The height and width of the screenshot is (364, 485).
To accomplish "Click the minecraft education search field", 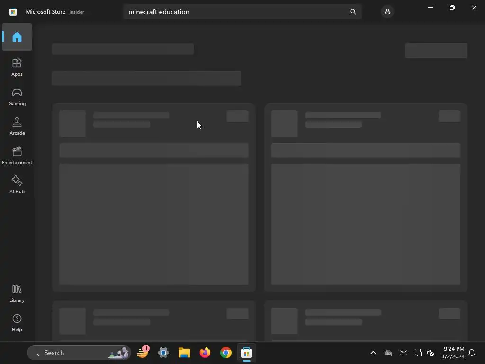I will pyautogui.click(x=242, y=12).
